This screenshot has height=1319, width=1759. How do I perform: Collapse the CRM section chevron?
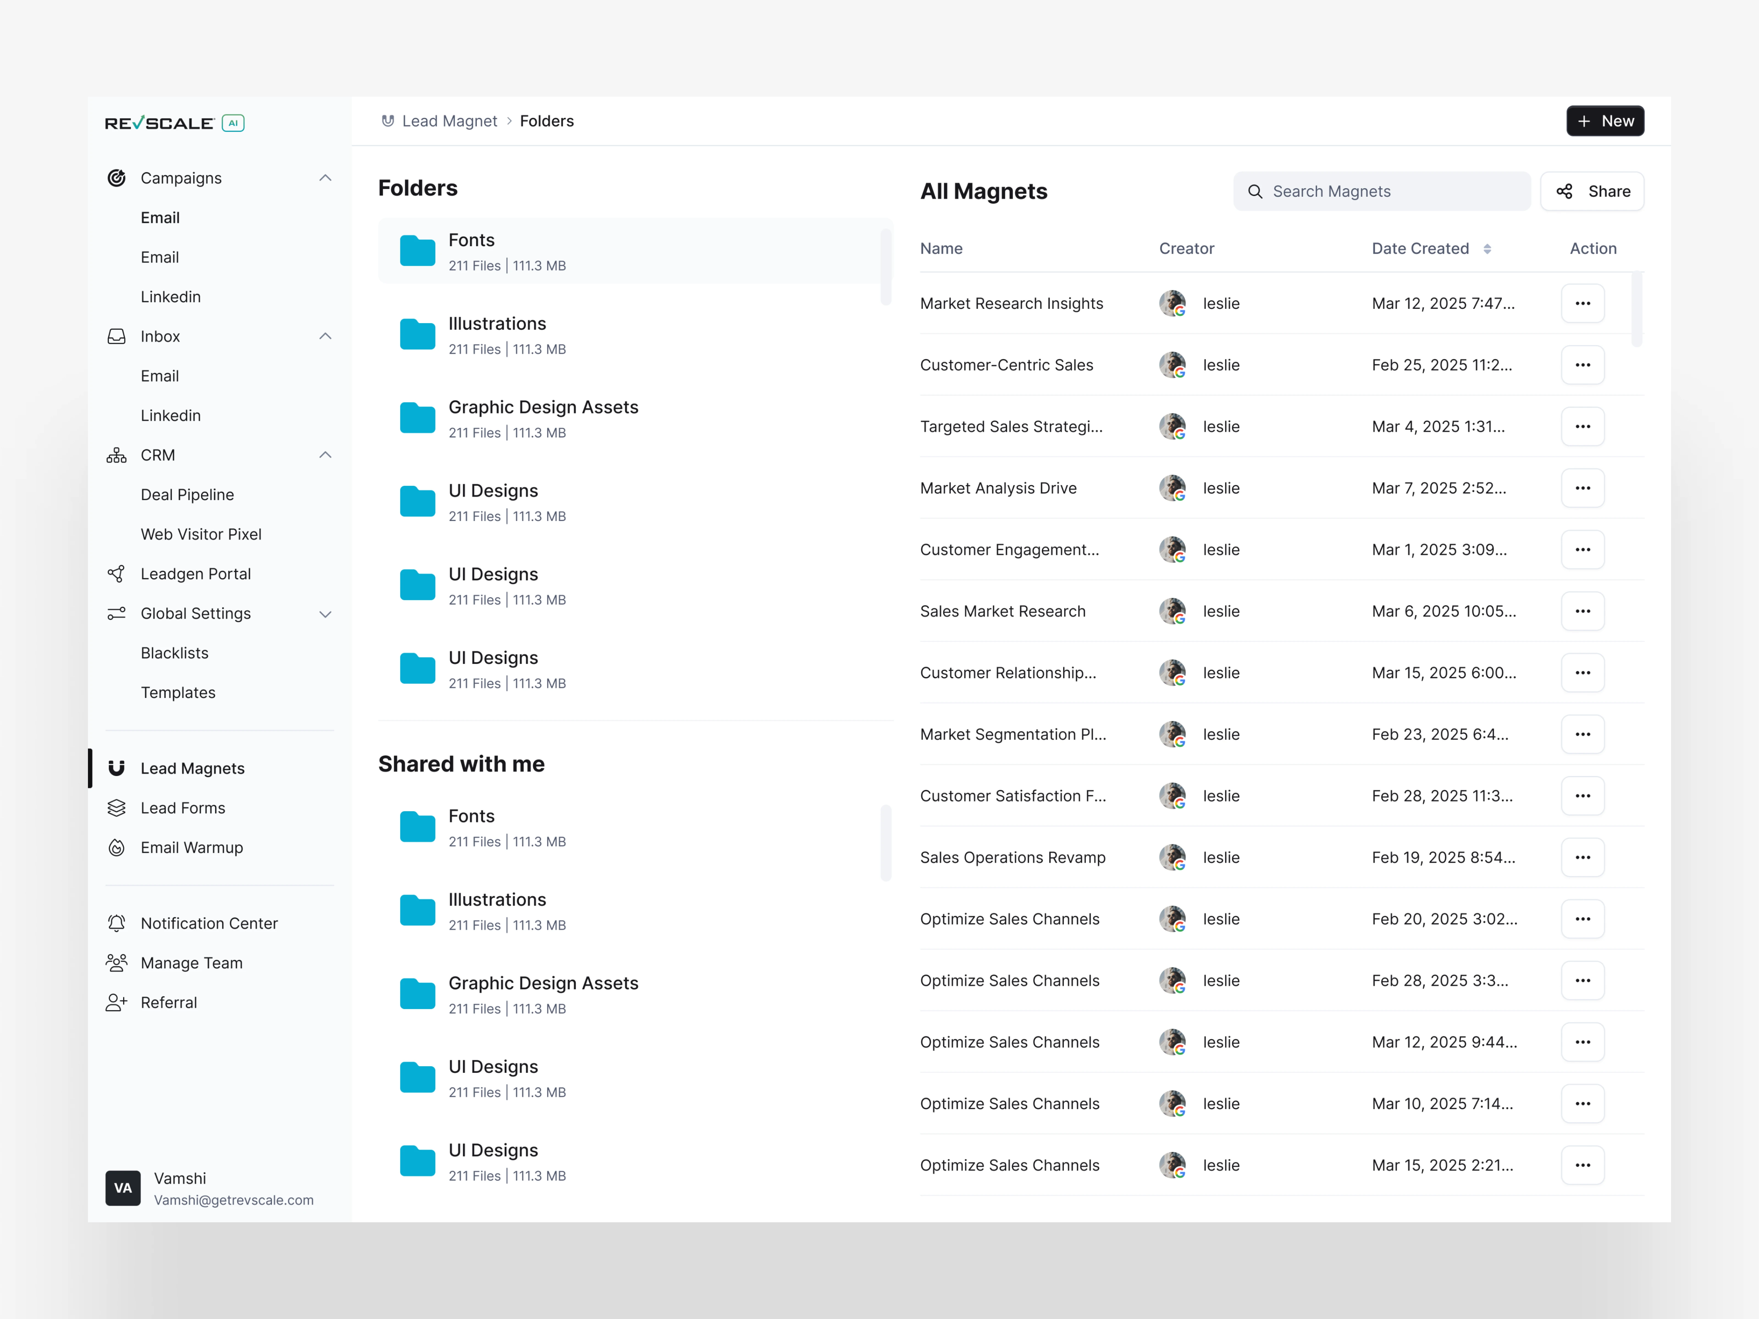click(x=325, y=455)
